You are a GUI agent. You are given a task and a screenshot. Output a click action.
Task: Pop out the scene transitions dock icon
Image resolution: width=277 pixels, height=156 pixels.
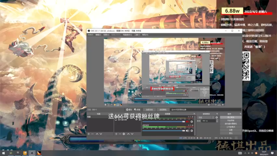(217, 114)
